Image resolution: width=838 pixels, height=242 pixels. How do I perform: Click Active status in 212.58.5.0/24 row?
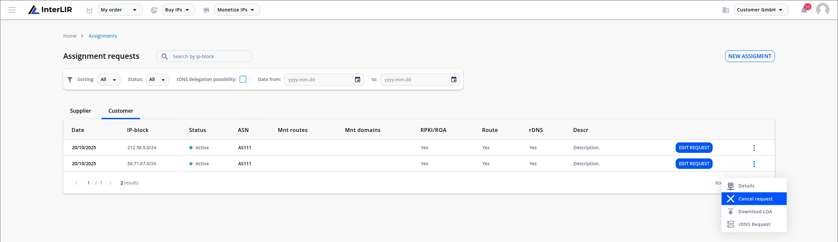pyautogui.click(x=199, y=148)
